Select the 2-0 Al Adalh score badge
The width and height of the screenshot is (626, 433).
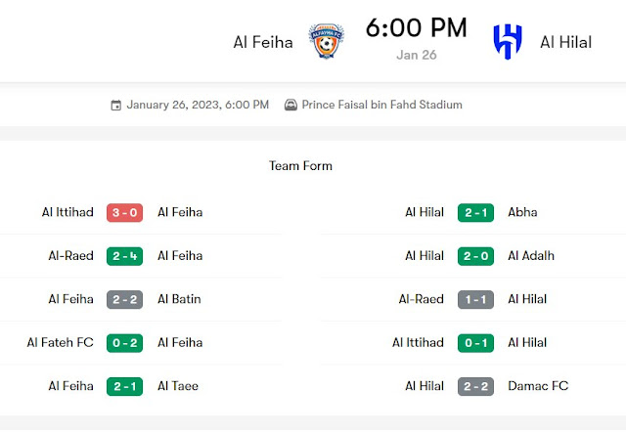coord(475,256)
